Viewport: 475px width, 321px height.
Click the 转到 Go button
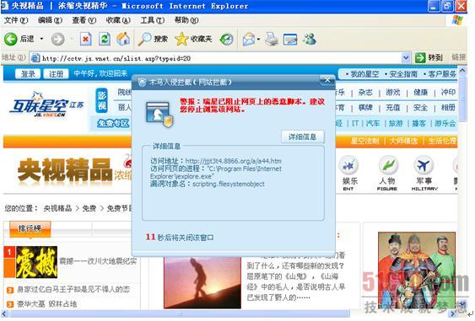coord(429,57)
